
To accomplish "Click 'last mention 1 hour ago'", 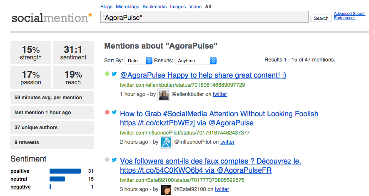I will (52, 113).
